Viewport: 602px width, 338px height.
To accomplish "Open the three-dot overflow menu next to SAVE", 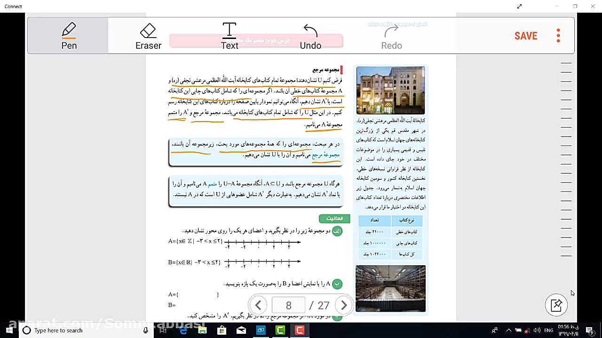I will point(558,35).
